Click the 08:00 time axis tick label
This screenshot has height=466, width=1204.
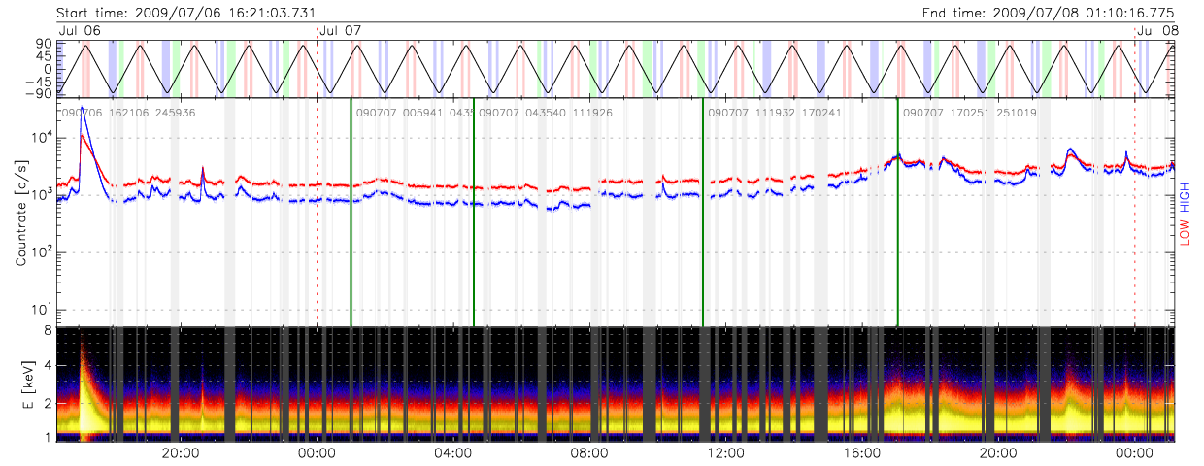(x=589, y=453)
